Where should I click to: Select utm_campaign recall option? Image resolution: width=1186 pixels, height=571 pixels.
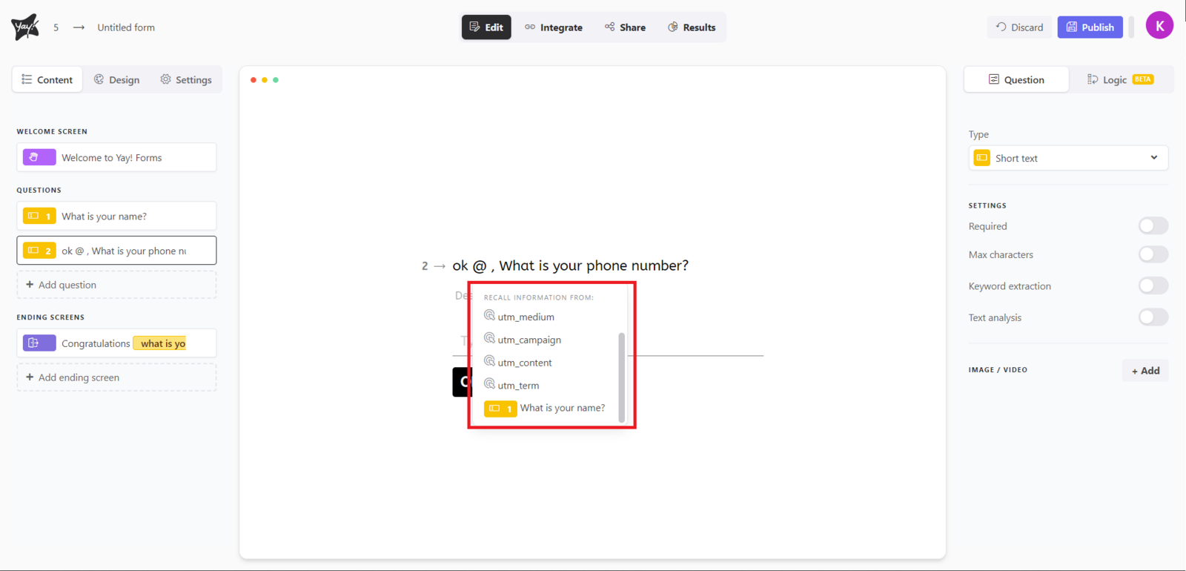pos(529,340)
